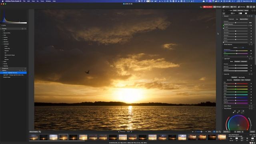256x144 pixels.
Task: Click the Cancel button
Action: 252,132
